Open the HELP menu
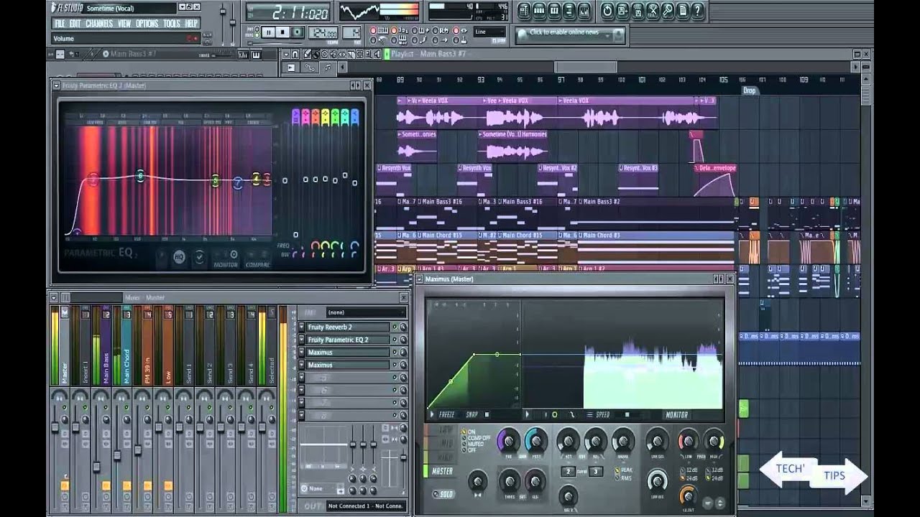 point(191,23)
